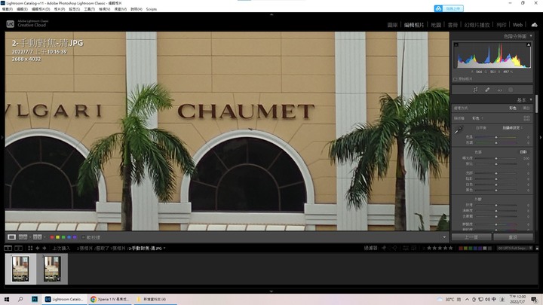Open the Print module tab
This screenshot has height=305, width=543.
coord(501,25)
